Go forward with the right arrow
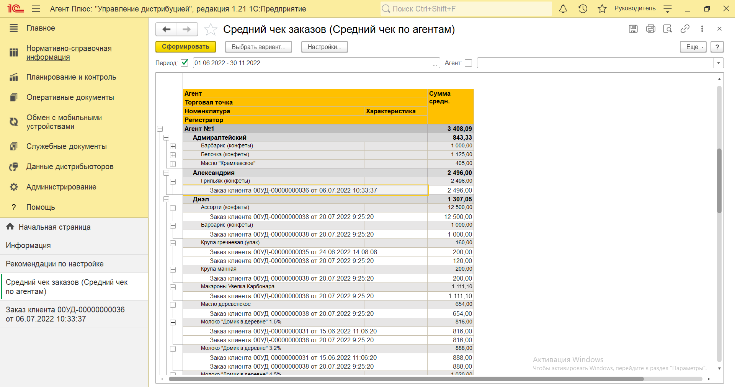The height and width of the screenshot is (387, 735). point(187,29)
